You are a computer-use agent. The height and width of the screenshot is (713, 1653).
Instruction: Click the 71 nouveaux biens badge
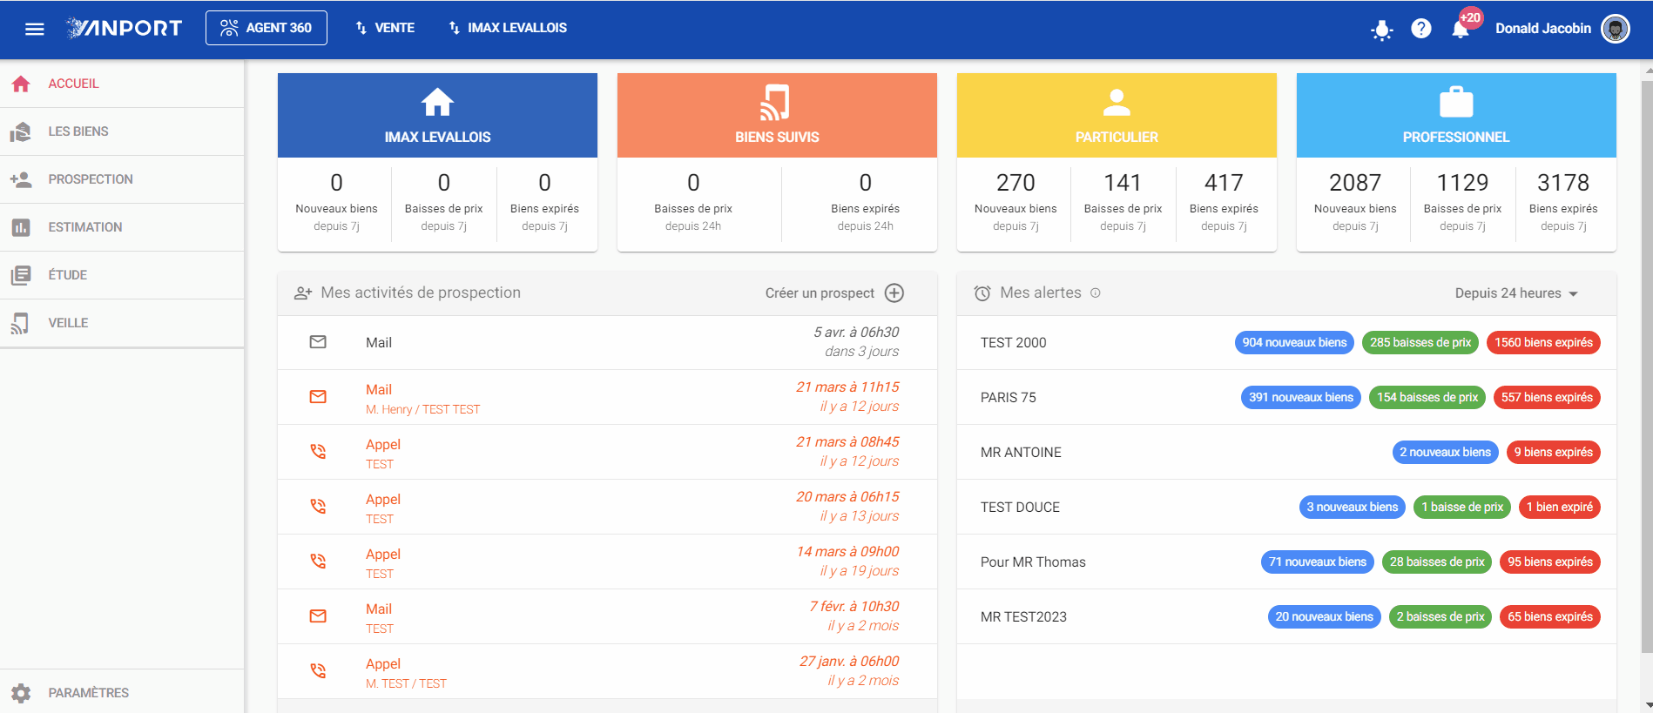click(x=1317, y=562)
